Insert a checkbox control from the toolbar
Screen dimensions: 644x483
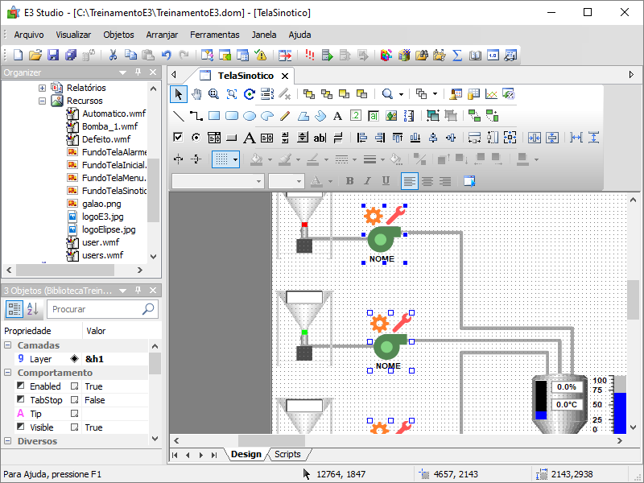click(178, 138)
